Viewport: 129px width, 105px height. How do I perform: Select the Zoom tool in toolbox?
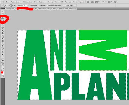[2, 68]
